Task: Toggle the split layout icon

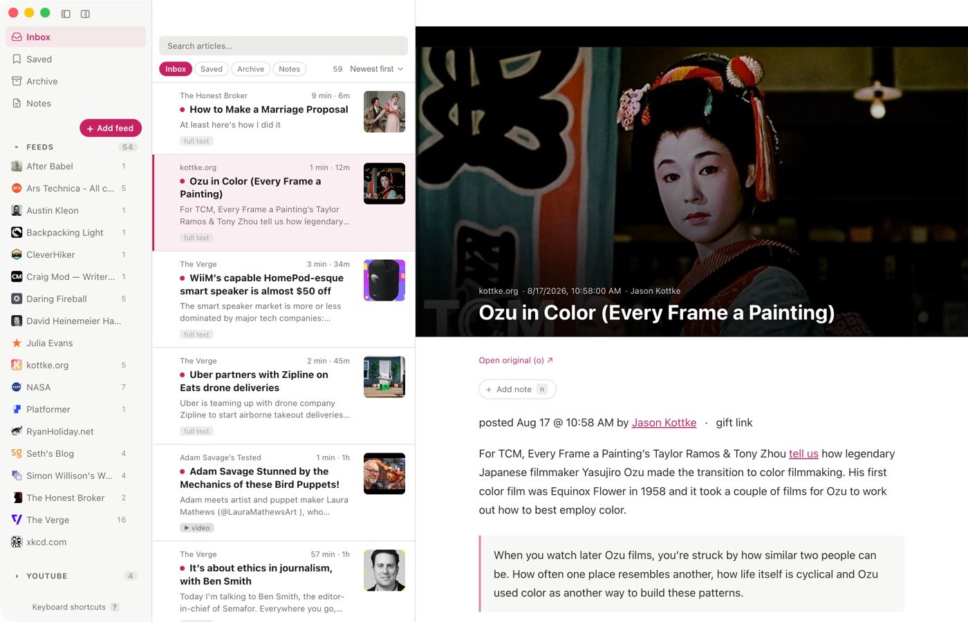Action: point(85,14)
